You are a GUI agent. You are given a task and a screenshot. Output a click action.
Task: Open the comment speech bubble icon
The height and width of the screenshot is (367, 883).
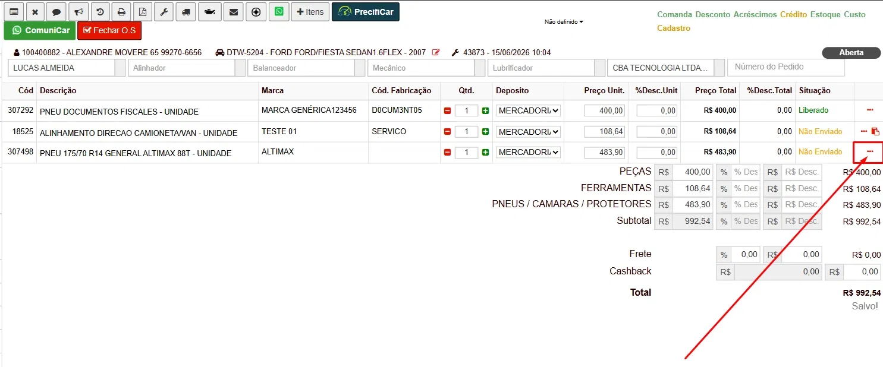tap(56, 12)
